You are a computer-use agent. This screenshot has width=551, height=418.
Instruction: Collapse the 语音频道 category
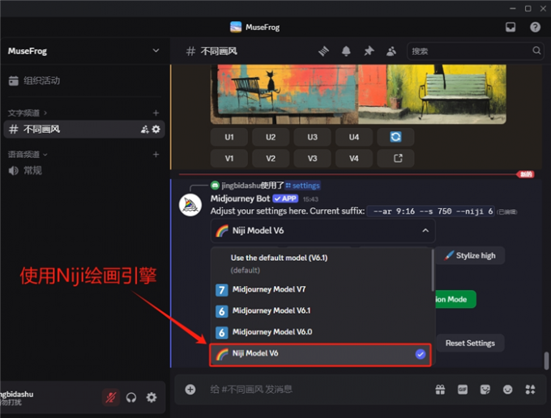27,154
